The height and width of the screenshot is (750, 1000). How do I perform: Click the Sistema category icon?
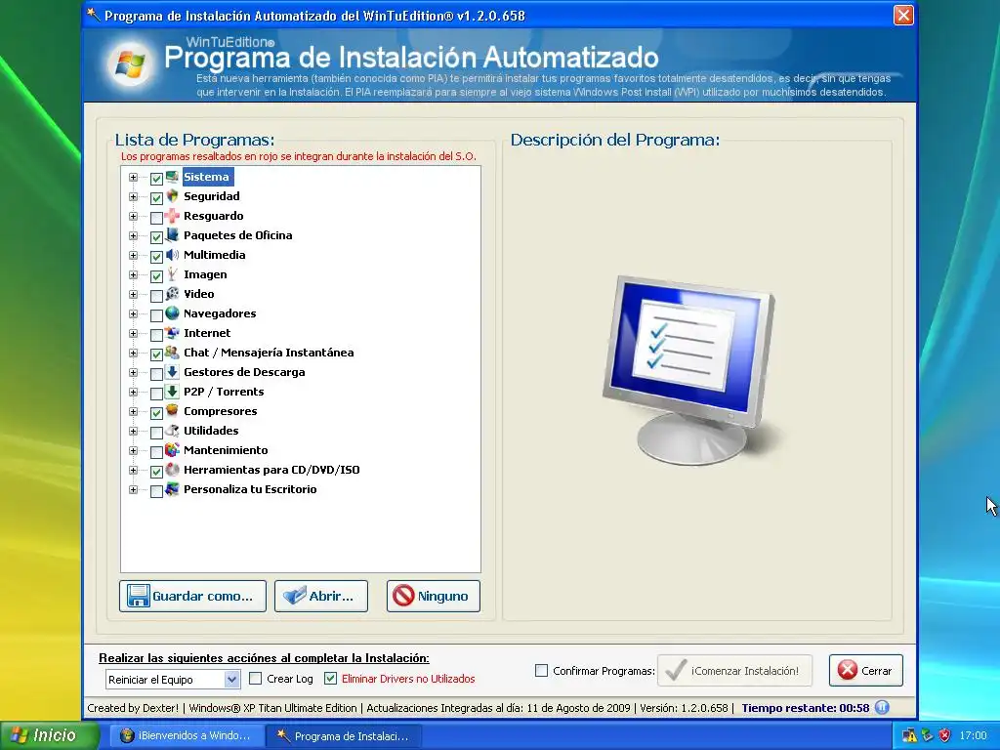pyautogui.click(x=172, y=177)
